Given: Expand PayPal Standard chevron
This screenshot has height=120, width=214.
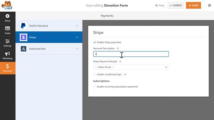Looking at the screenshot, I should (77, 26).
